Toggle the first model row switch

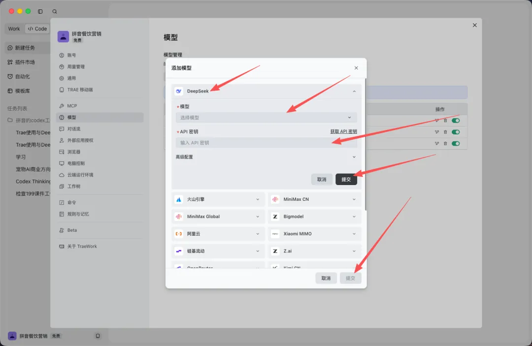(456, 121)
